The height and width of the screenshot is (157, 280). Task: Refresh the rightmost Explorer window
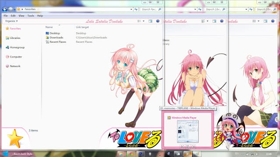pos(251,9)
